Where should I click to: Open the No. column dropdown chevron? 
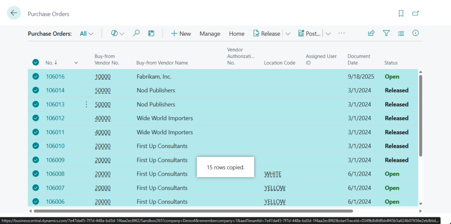76,63
